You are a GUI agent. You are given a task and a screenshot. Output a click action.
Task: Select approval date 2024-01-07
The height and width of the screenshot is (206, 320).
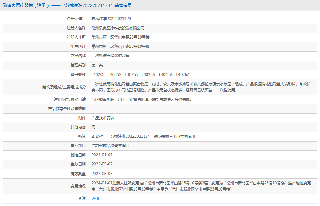[102, 155]
